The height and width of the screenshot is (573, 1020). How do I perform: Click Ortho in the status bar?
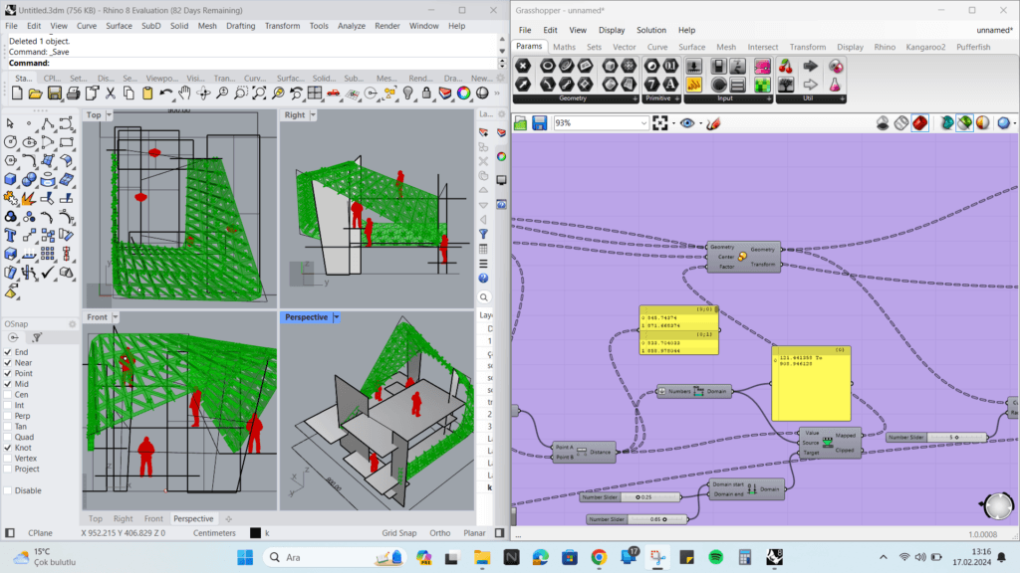coord(439,533)
